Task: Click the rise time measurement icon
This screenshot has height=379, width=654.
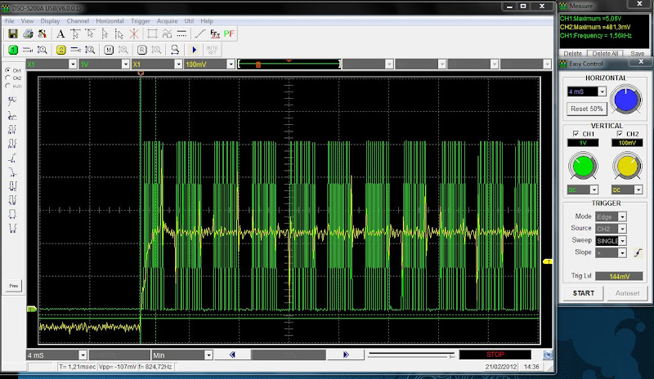Action: (x=12, y=158)
